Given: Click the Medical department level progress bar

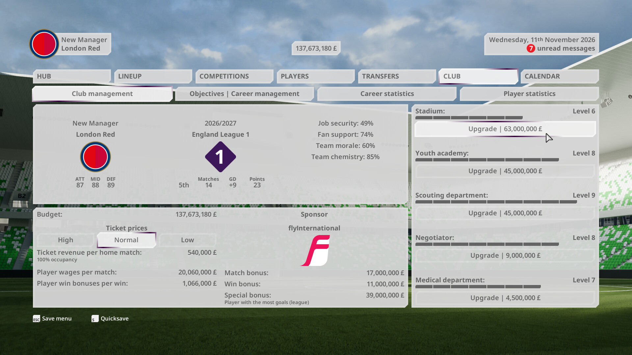Looking at the screenshot, I should click(x=478, y=287).
